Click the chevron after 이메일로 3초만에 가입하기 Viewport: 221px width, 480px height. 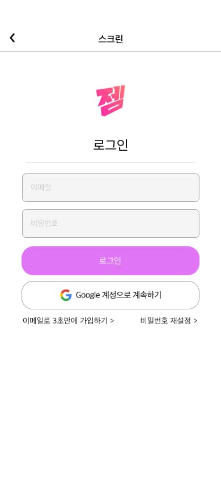click(112, 321)
